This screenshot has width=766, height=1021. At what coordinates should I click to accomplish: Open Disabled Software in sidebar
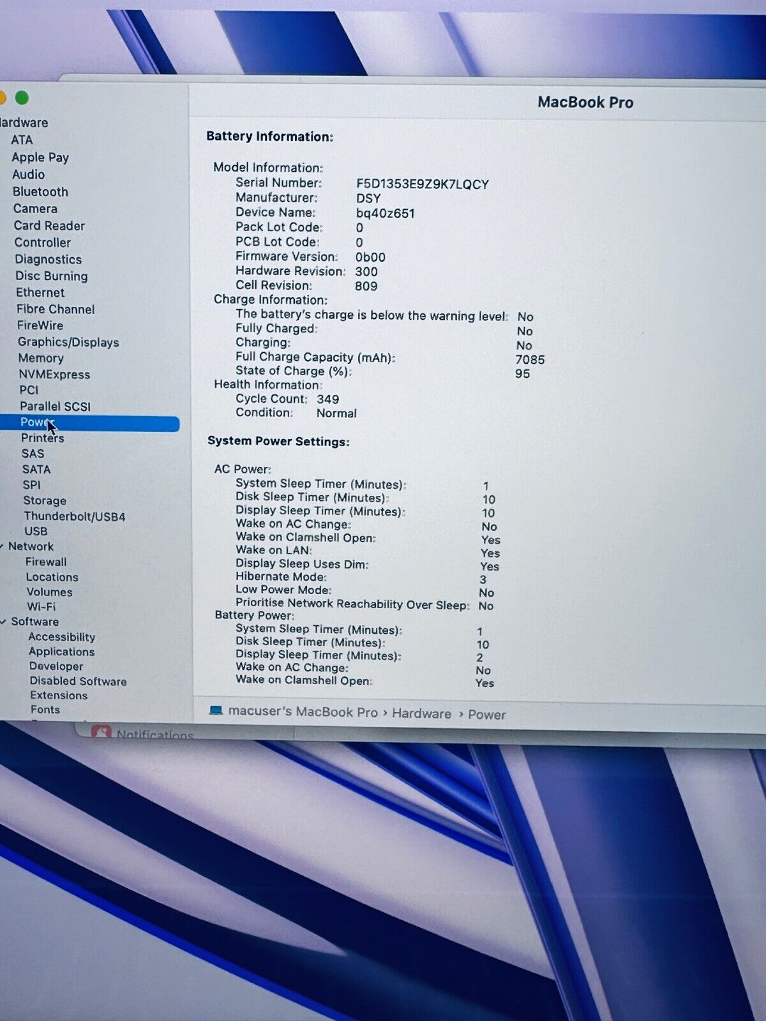tap(78, 681)
